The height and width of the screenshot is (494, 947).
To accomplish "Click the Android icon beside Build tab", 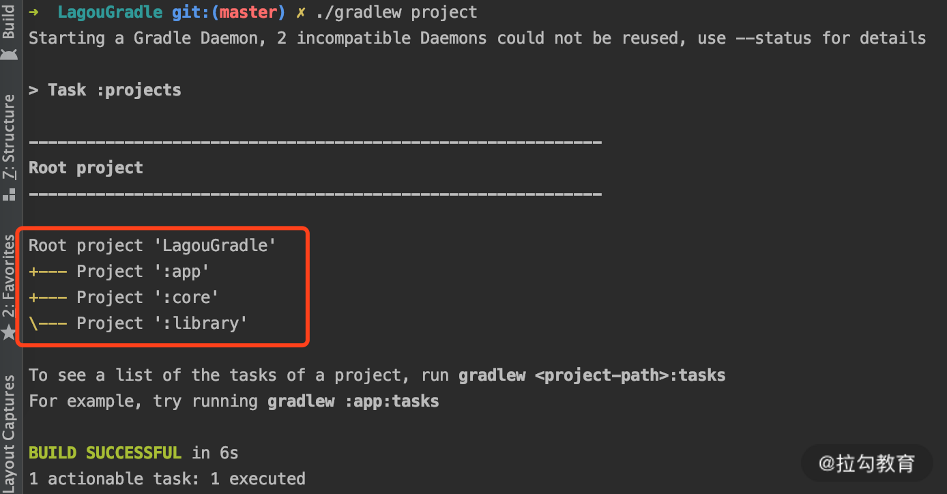I will coord(9,53).
